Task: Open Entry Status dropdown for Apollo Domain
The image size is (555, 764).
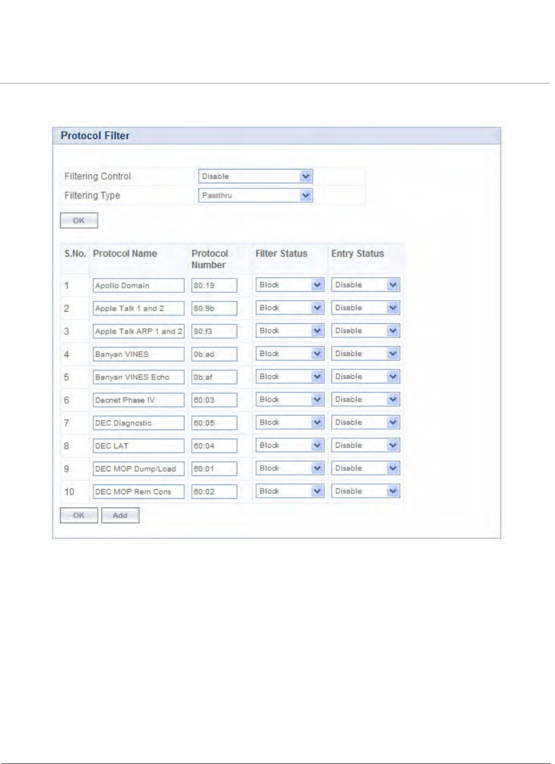Action: click(x=366, y=285)
